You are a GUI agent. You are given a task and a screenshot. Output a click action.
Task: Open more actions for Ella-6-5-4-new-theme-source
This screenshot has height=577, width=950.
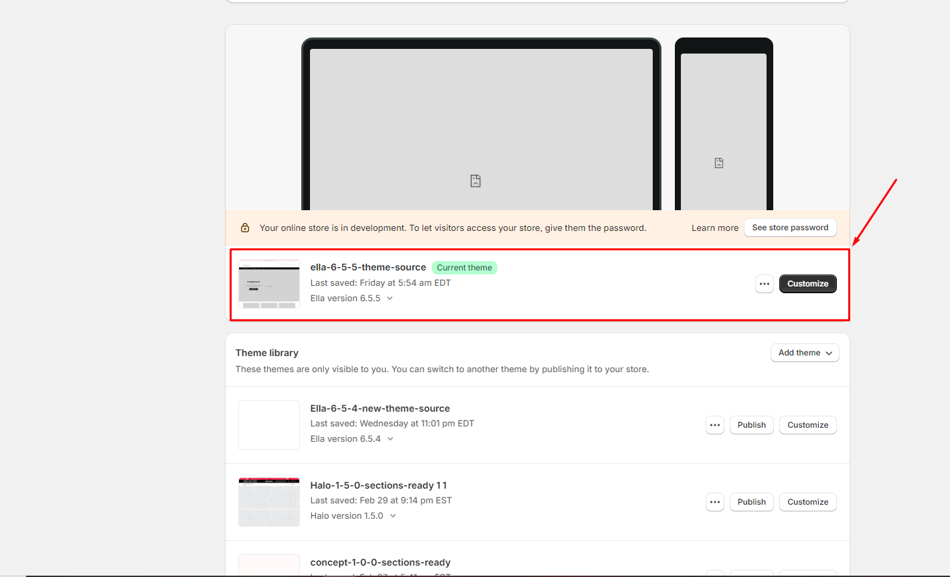click(715, 425)
